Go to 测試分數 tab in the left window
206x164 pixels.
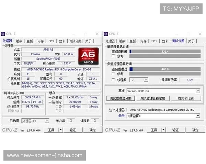tap(75, 41)
